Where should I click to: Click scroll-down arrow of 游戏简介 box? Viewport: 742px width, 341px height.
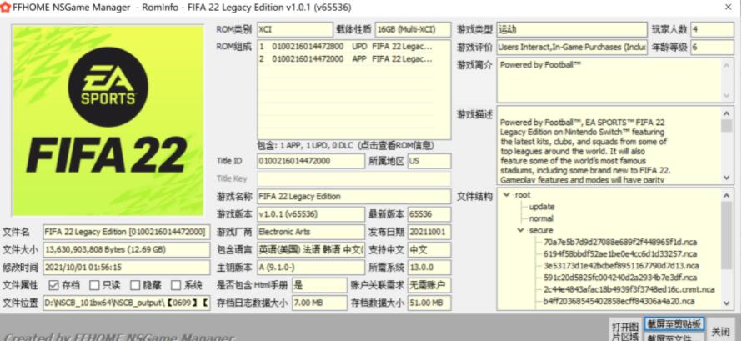coord(726,96)
